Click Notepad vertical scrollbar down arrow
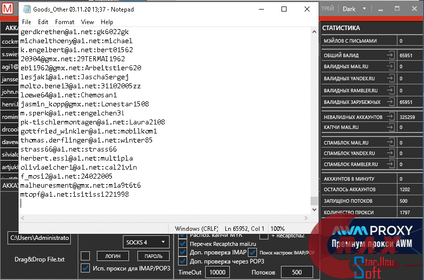The width and height of the screenshot is (424, 280). click(x=314, y=210)
